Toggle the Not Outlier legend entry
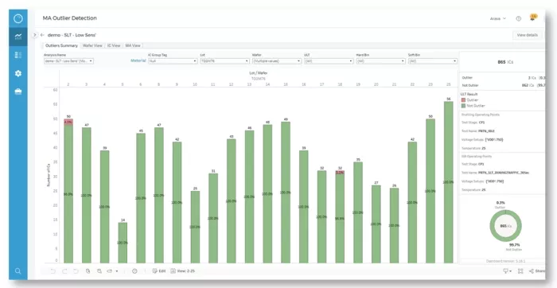Screen dimensions: 557x288 click(473, 106)
